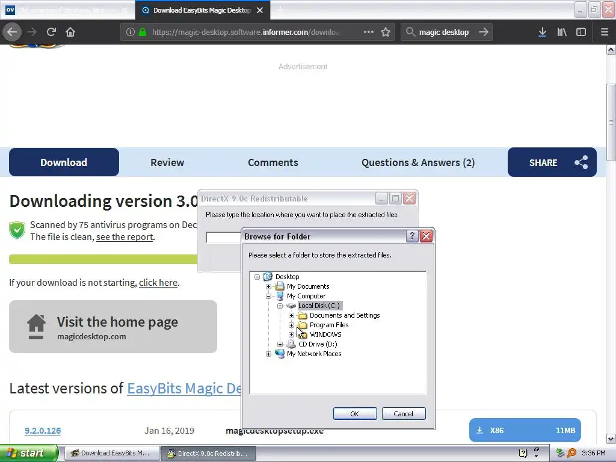Expand the My Documents node
616x462 pixels.
click(268, 286)
